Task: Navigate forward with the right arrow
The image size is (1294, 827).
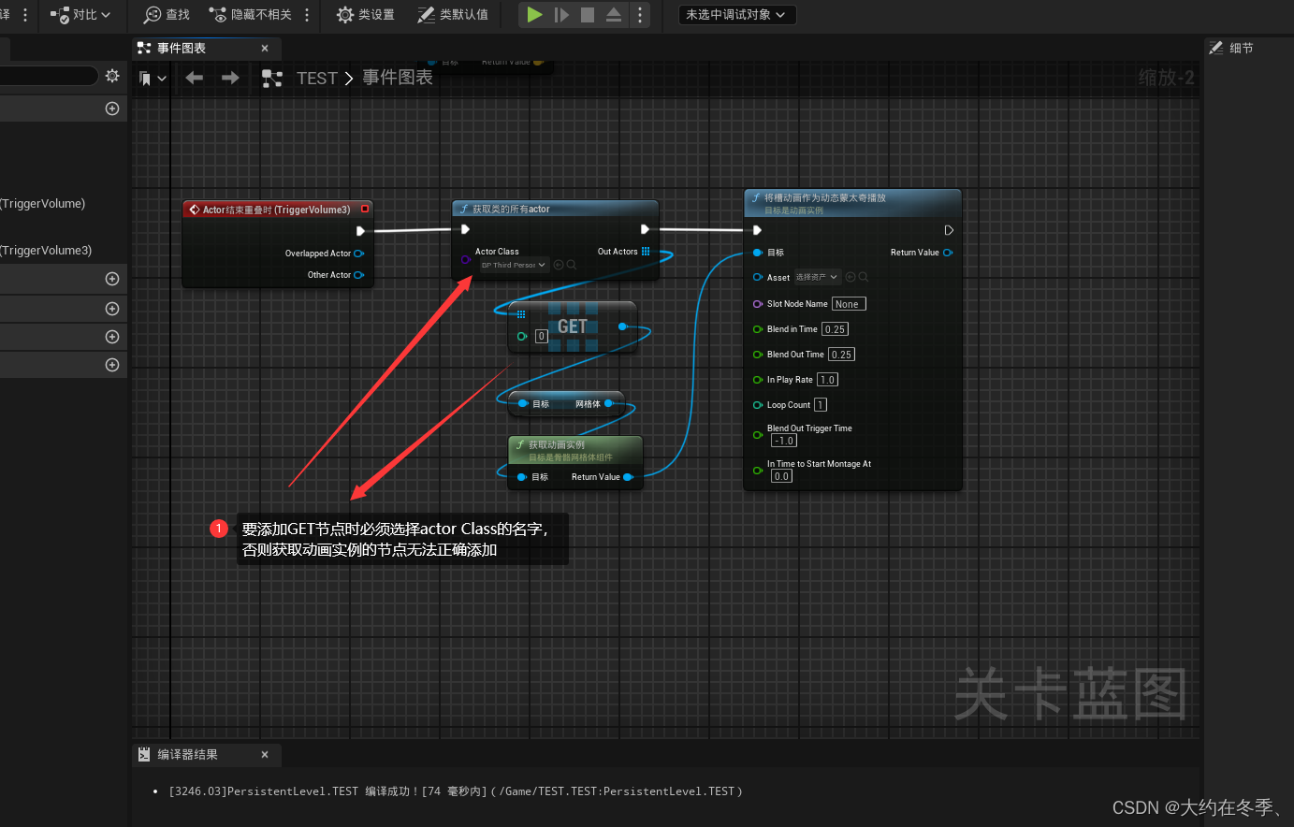Action: point(230,78)
